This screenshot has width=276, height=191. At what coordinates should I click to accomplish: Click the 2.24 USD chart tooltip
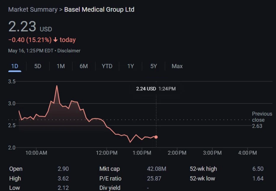156,89
